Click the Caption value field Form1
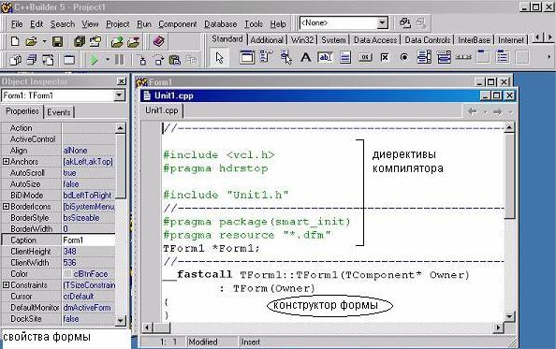Viewport: 556px width, 349px height. click(88, 240)
